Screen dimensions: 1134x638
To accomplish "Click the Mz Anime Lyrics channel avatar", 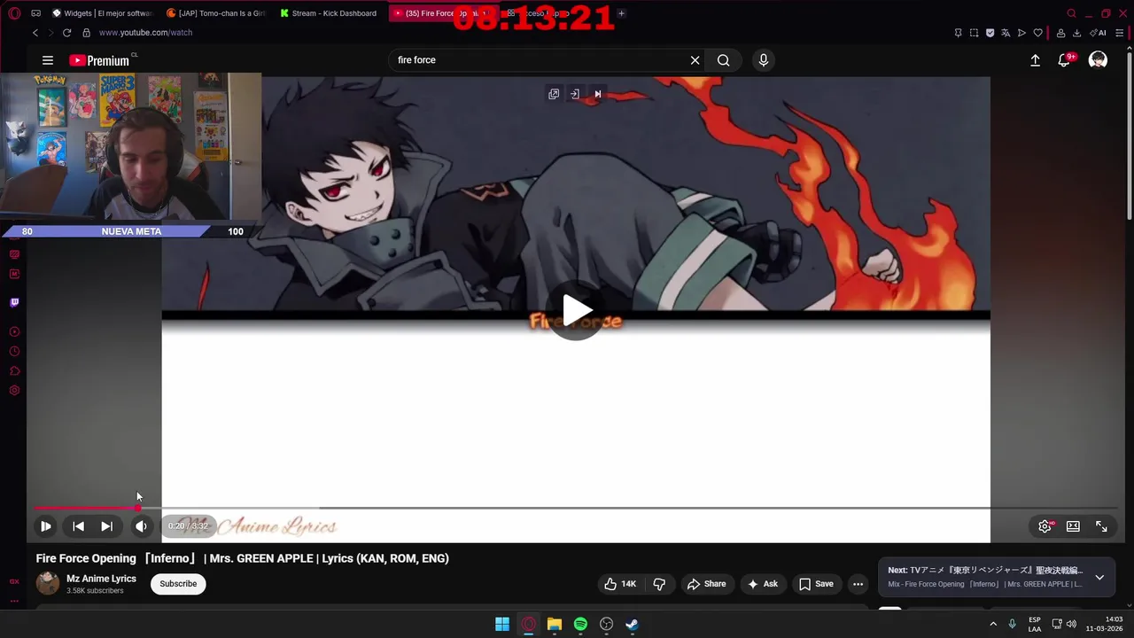I will pos(48,583).
